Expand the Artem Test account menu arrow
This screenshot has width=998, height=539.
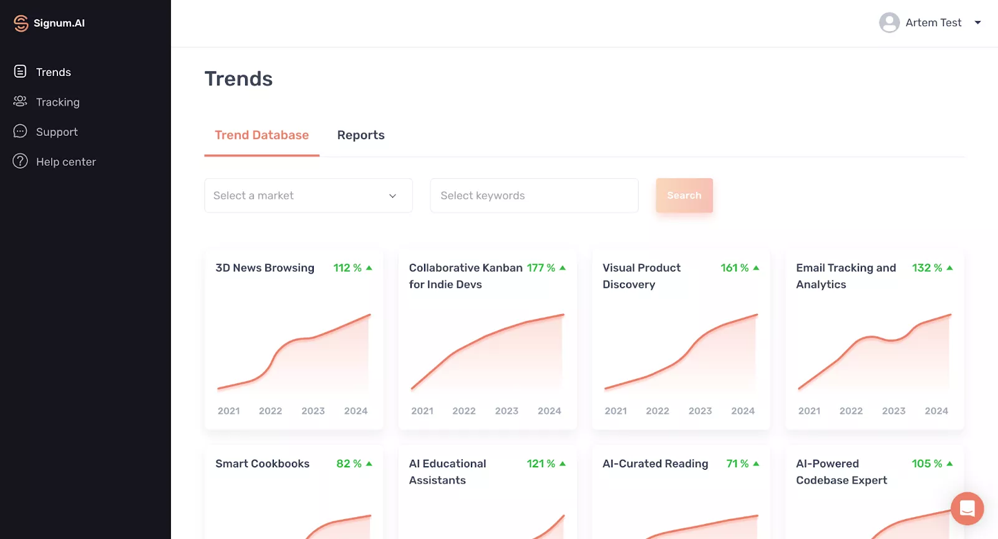978,23
